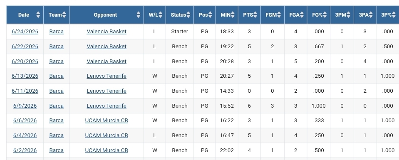Open the 6/6/2026 game date link
Viewport: 399px width, 160px height.
(25, 121)
